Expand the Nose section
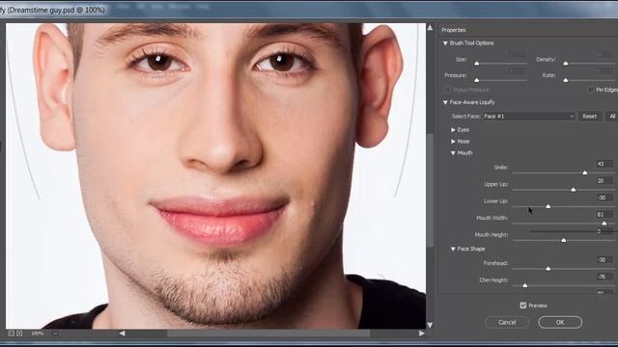The height and width of the screenshot is (347, 618). point(453,142)
